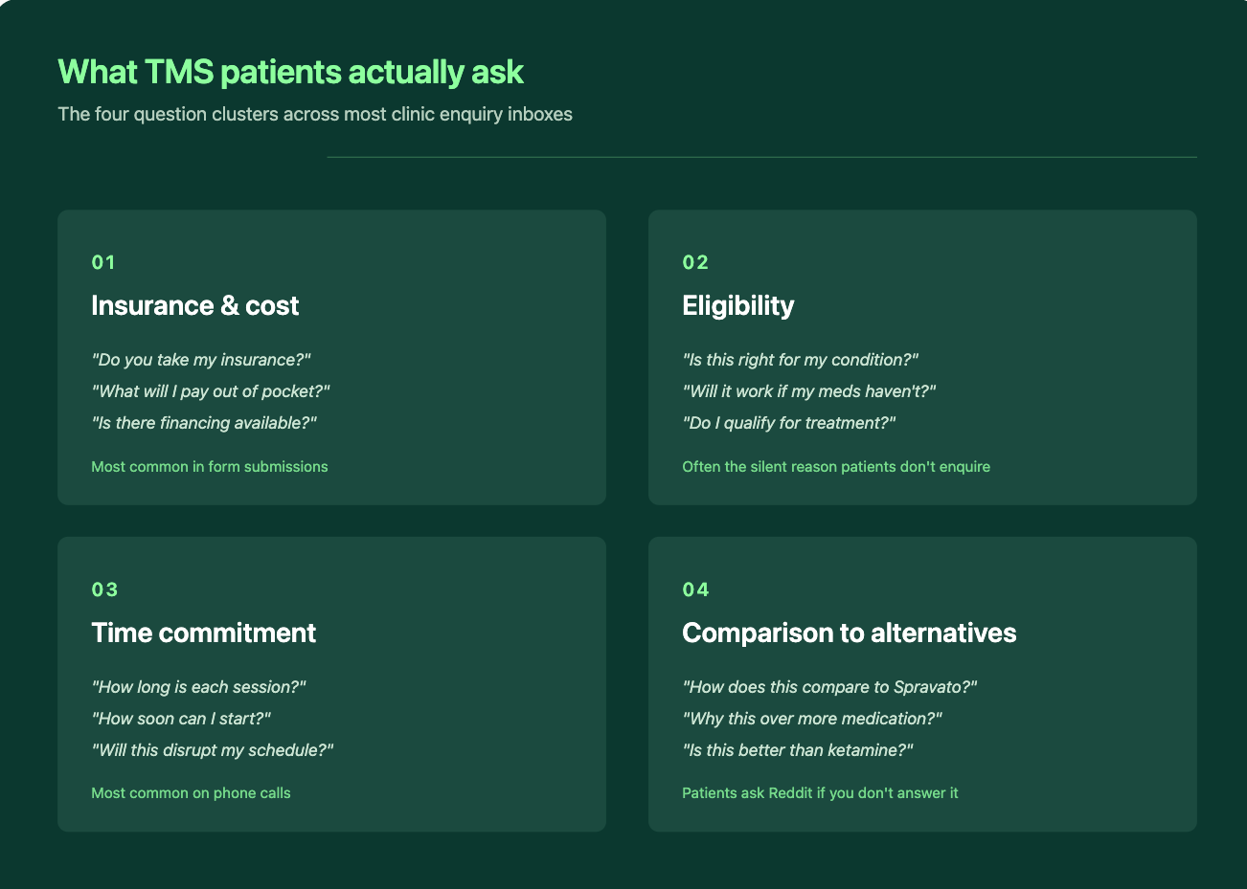
Task: Click "Patients ask Reddit if you don't answer it"
Action: (x=820, y=793)
